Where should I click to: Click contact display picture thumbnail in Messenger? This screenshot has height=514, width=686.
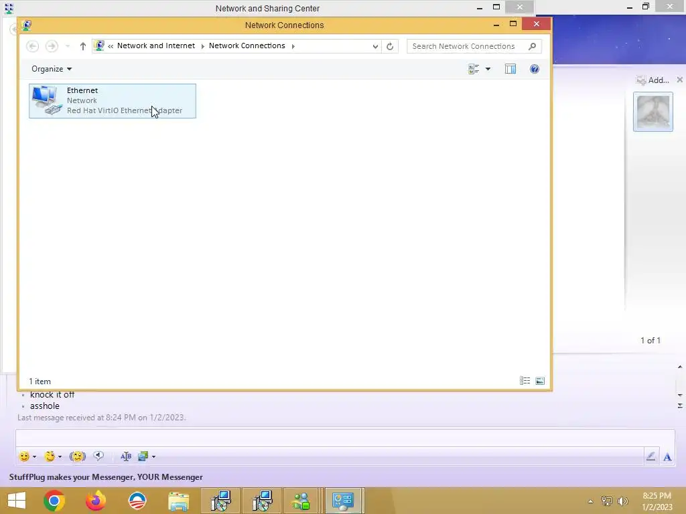tap(653, 112)
